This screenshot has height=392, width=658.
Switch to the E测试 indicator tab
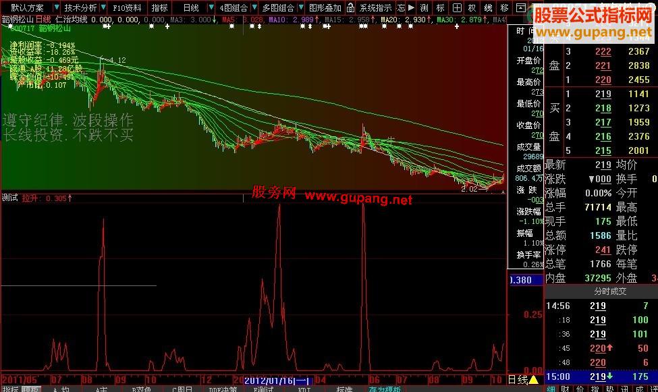click(x=263, y=389)
